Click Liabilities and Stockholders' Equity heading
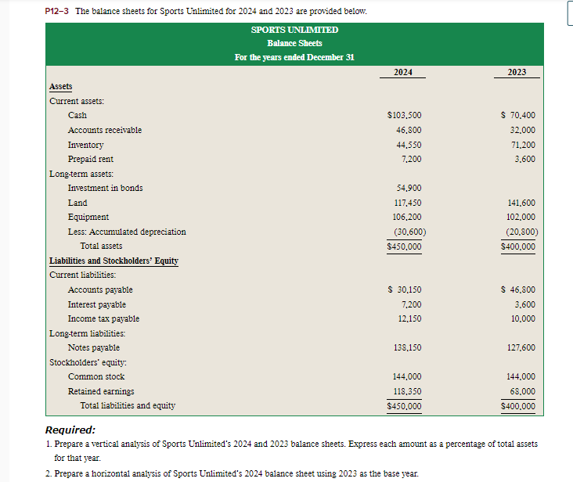This screenshot has width=573, height=482. tap(114, 261)
